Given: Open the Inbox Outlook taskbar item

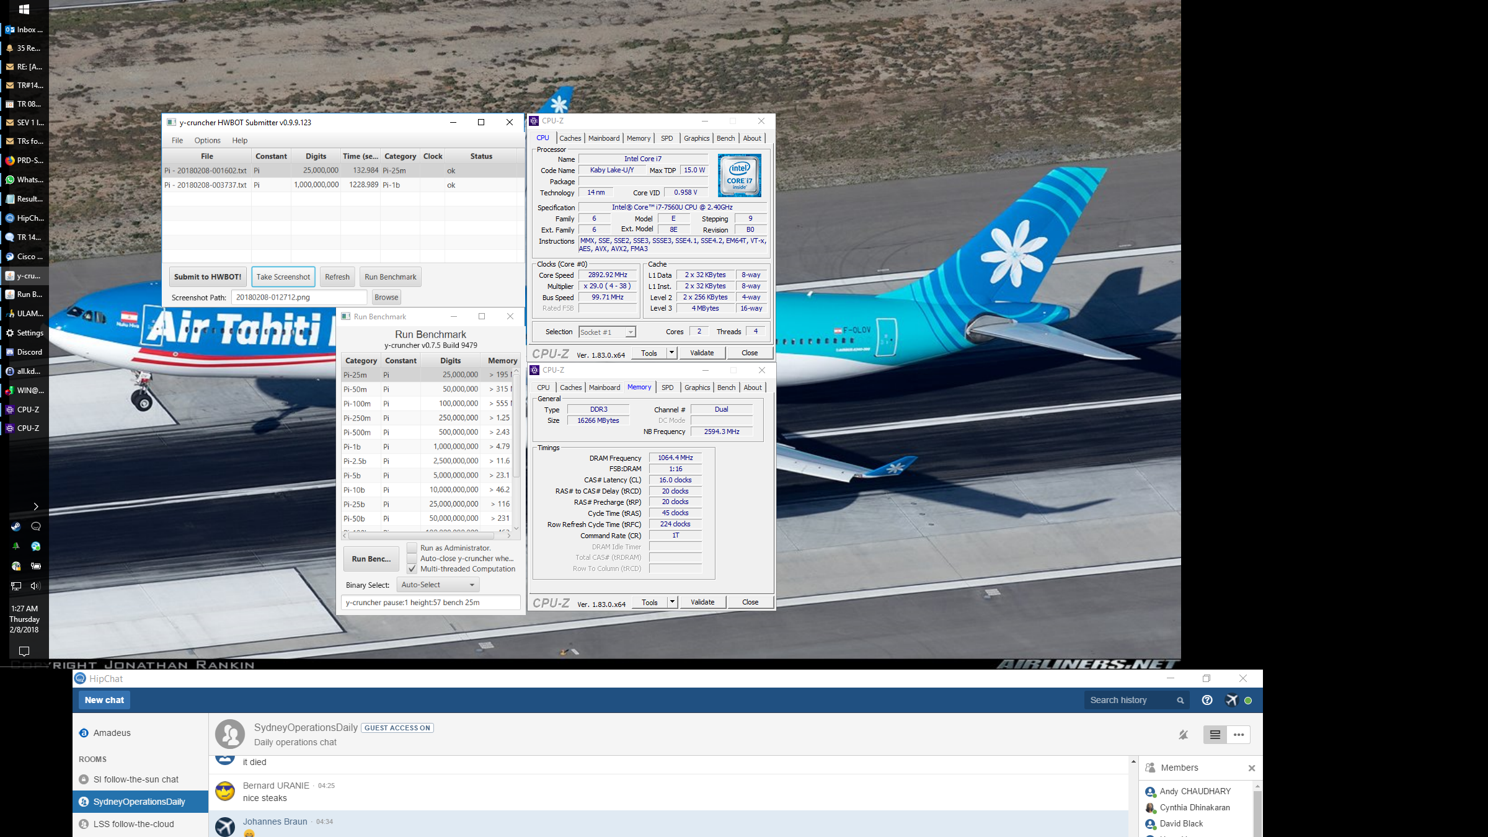Looking at the screenshot, I should 24,30.
